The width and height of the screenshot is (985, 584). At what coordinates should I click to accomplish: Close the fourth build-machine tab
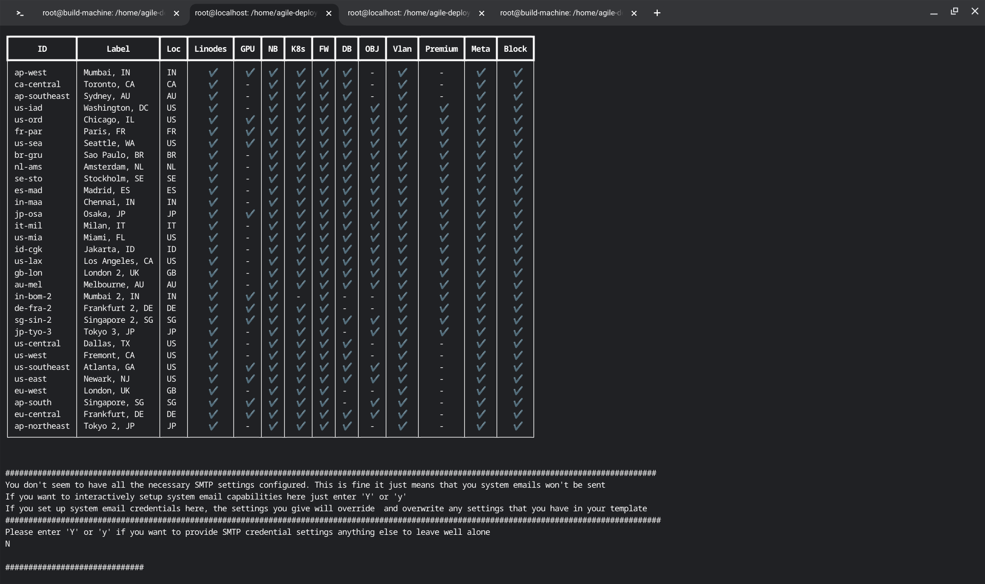(x=634, y=14)
